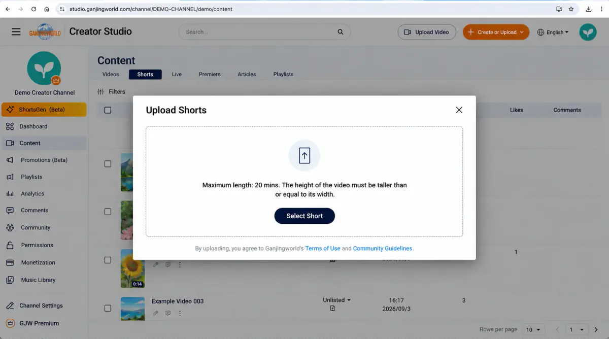
Task: Click the upload arrow icon in the dialog
Action: (x=304, y=155)
